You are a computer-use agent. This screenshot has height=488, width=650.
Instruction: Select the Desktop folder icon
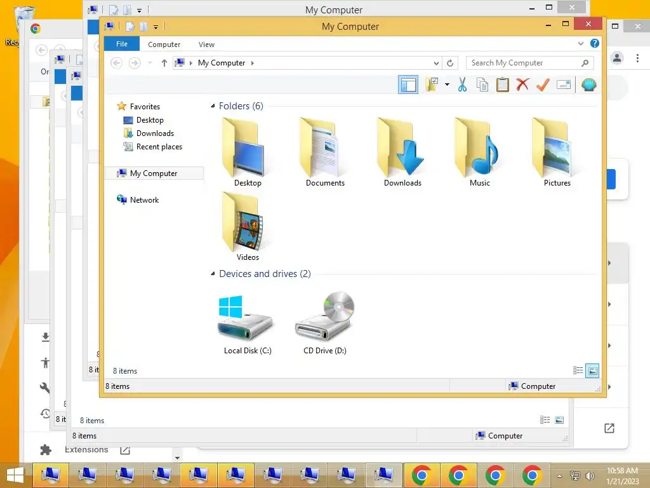click(248, 152)
